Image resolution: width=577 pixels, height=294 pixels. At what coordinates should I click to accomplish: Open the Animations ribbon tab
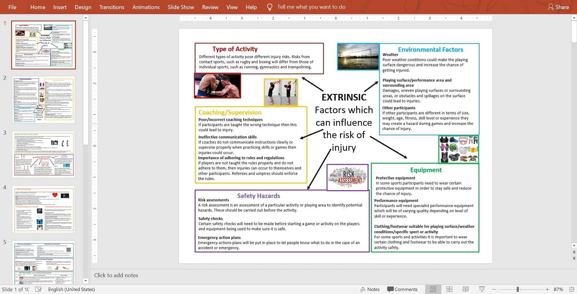[146, 7]
